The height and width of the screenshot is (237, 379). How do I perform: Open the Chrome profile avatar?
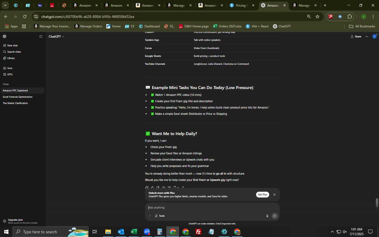[363, 17]
